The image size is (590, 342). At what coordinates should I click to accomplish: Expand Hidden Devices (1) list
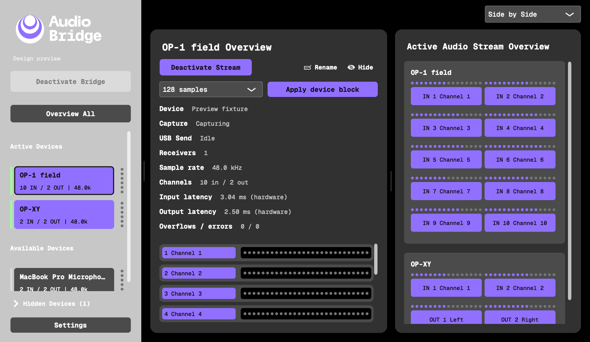point(52,304)
